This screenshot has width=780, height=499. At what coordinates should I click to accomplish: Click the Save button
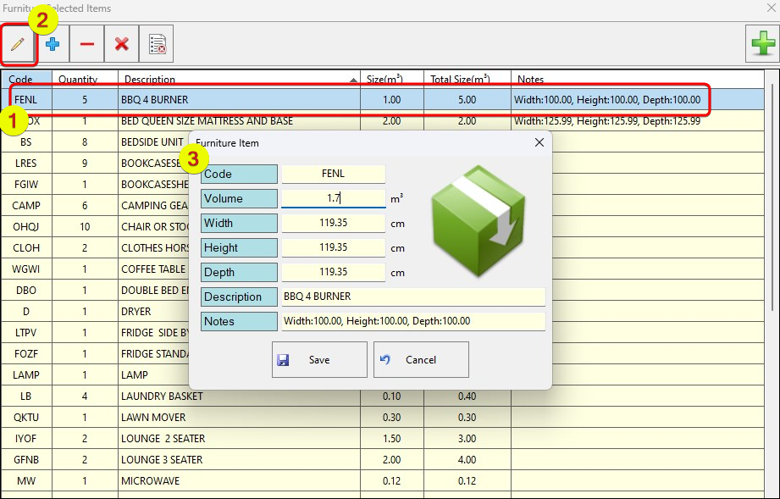319,359
